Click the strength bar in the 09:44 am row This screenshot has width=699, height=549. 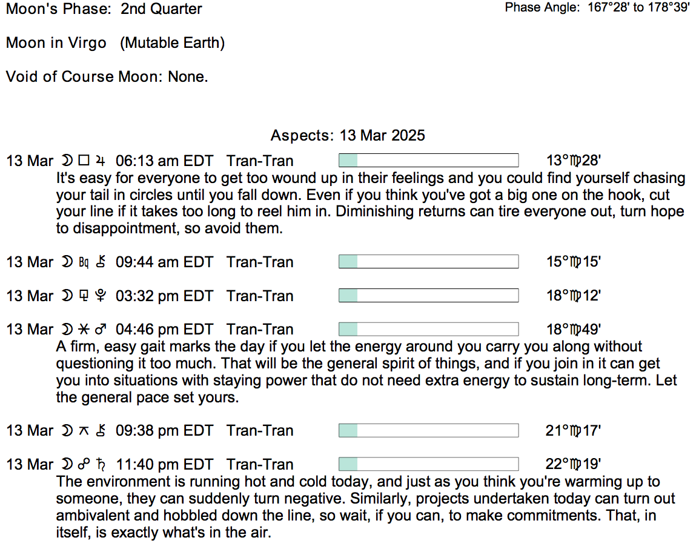coord(428,262)
